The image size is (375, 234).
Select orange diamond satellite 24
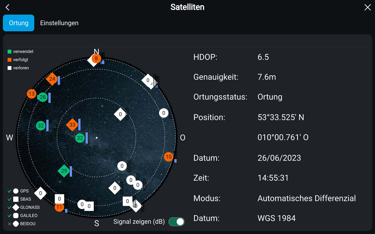(x=52, y=79)
